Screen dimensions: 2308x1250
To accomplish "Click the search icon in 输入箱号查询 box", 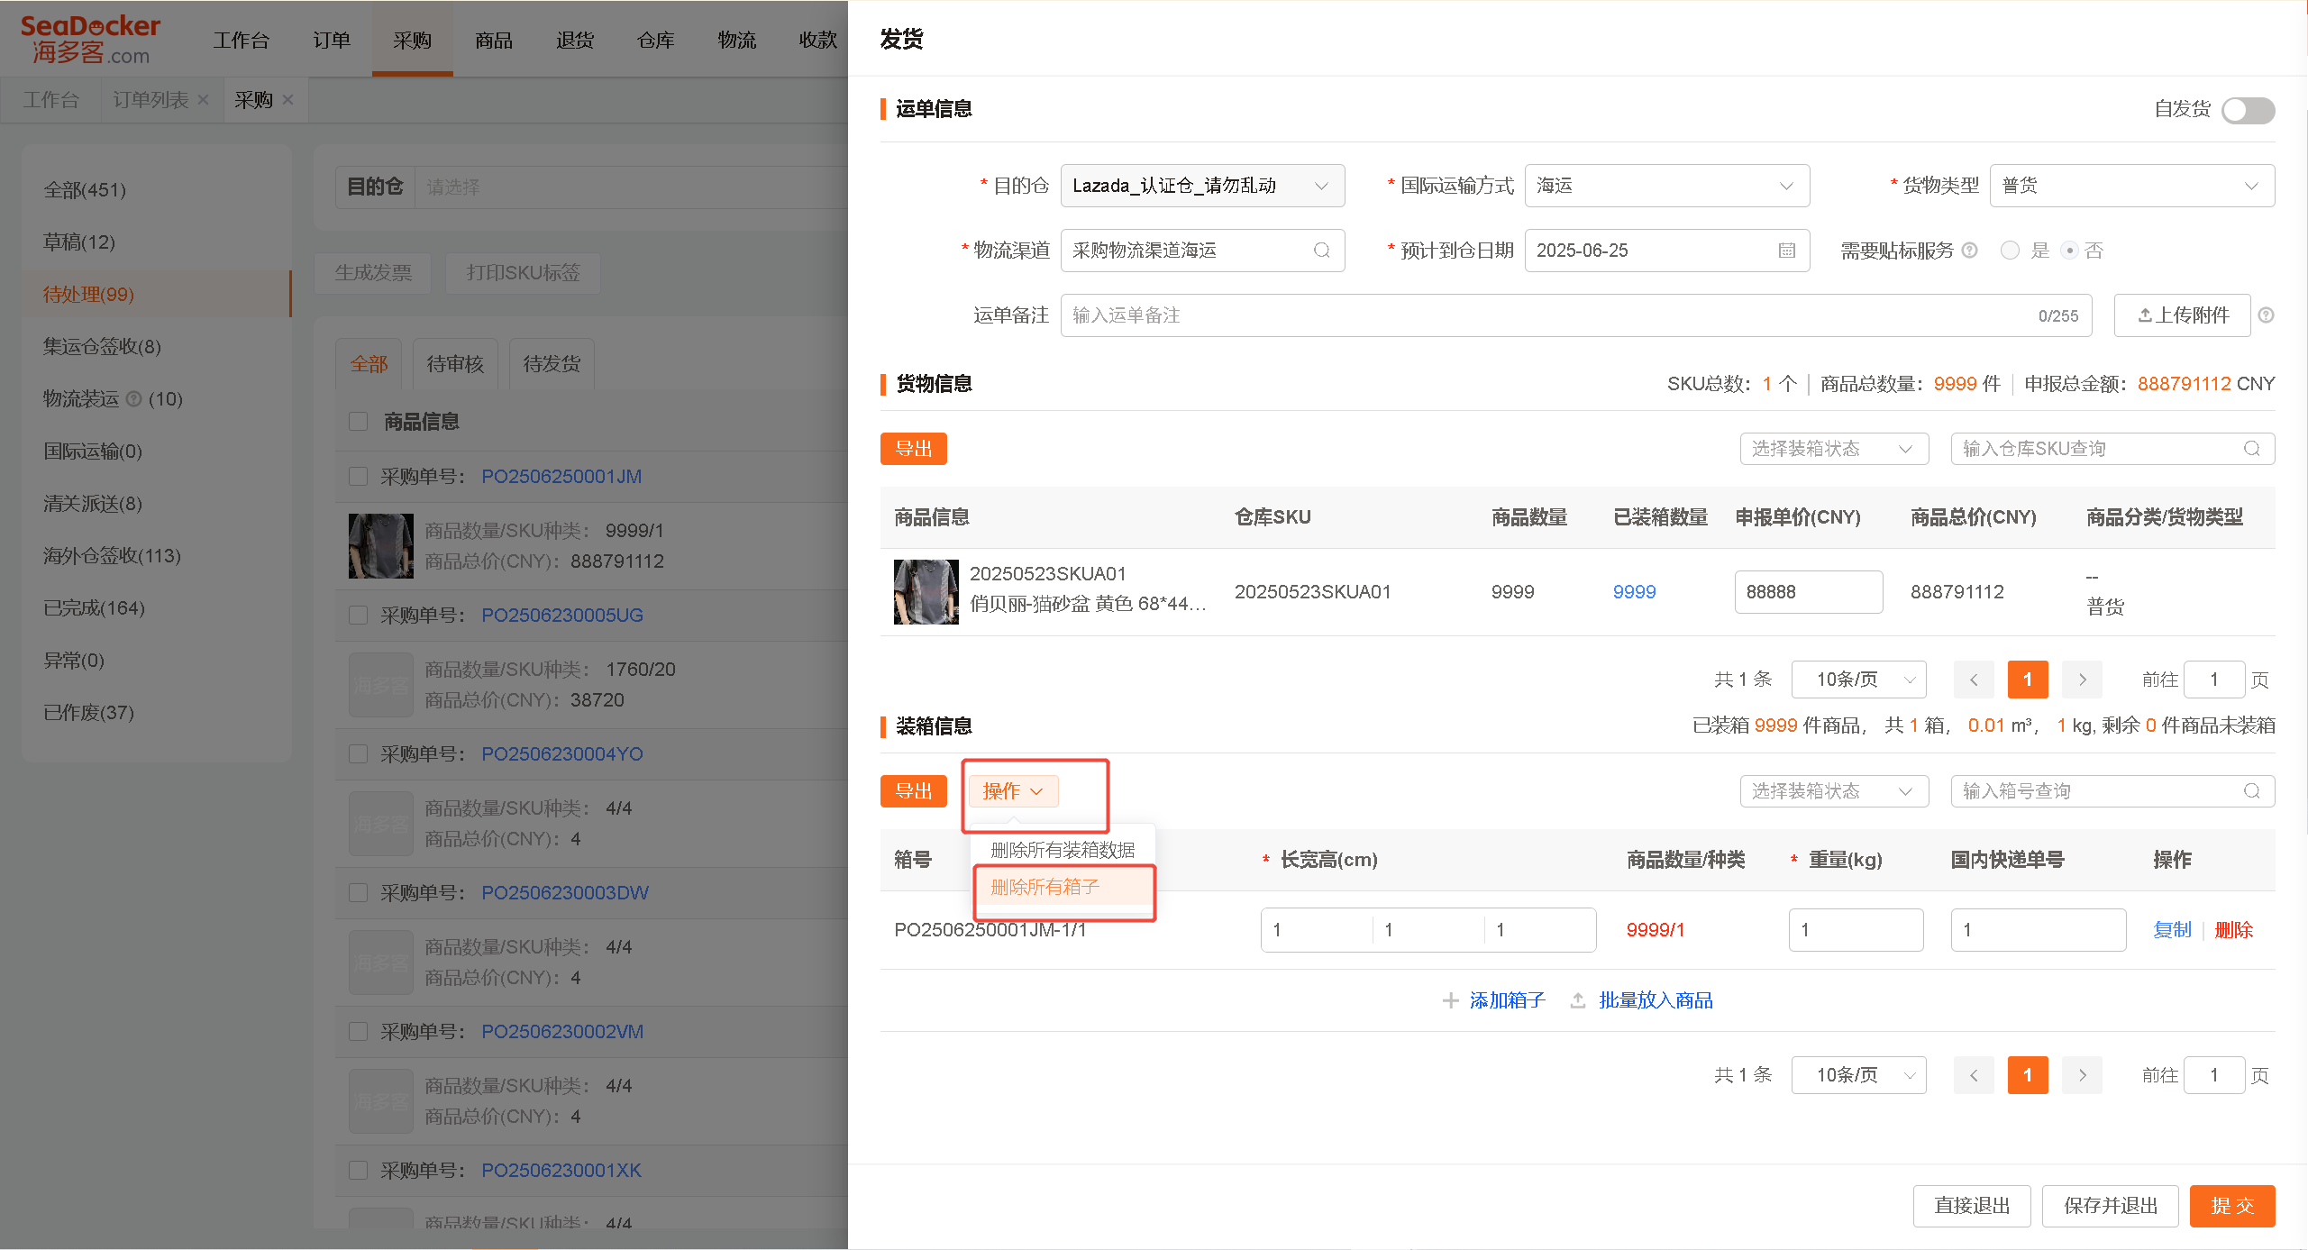I will 2252,791.
